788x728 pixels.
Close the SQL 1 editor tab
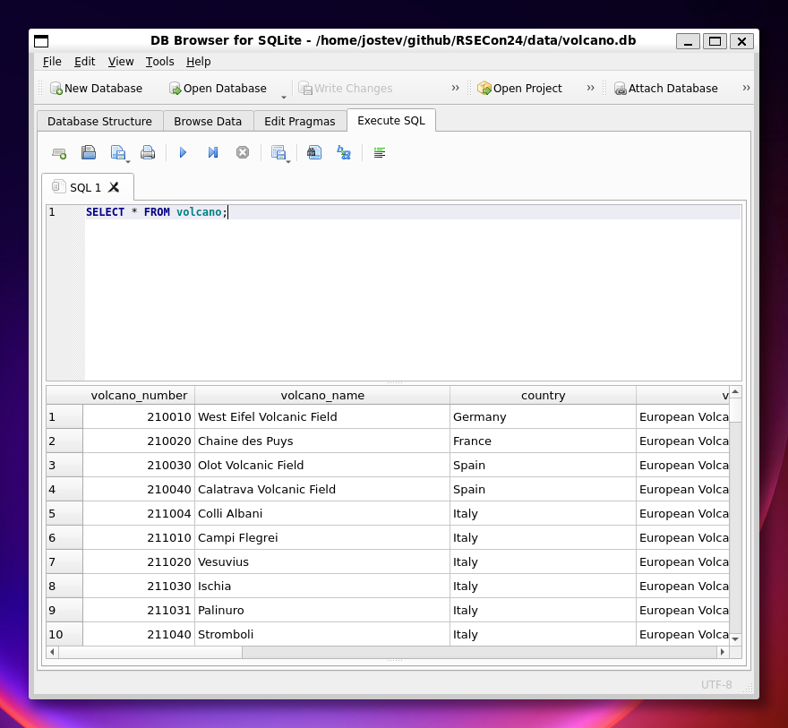pos(114,187)
